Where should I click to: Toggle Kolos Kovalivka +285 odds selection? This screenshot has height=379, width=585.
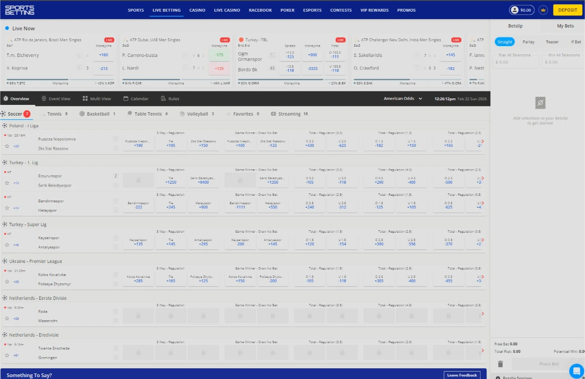pyautogui.click(x=138, y=279)
